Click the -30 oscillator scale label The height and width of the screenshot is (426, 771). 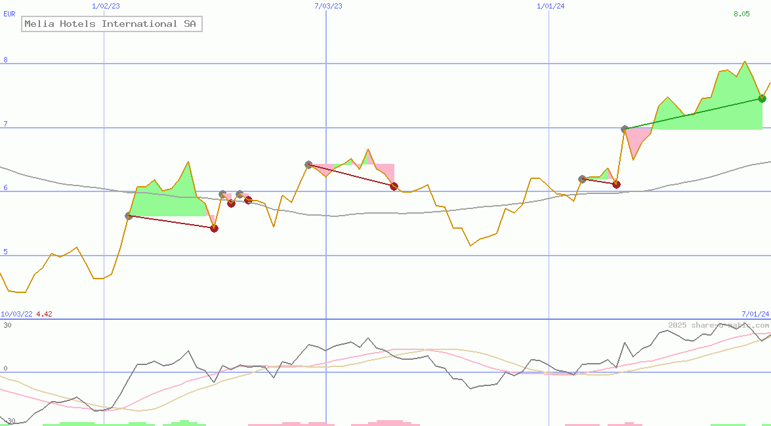click(8, 421)
